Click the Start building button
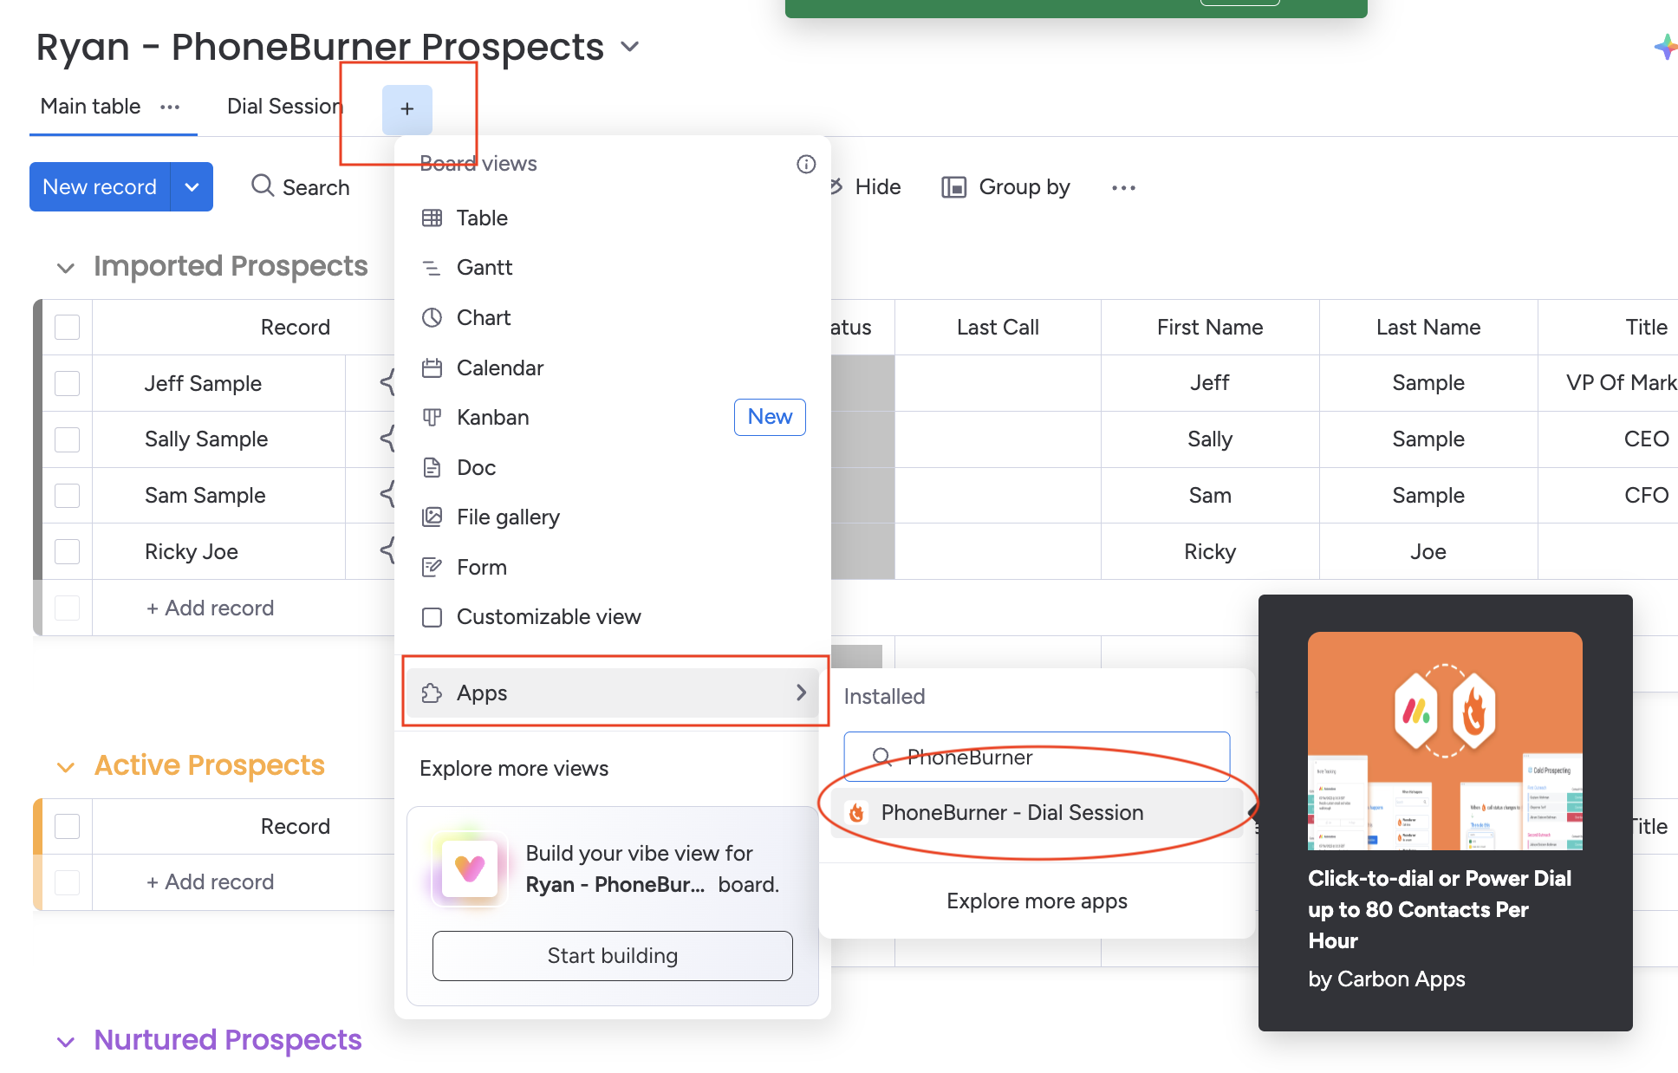 pyautogui.click(x=612, y=955)
